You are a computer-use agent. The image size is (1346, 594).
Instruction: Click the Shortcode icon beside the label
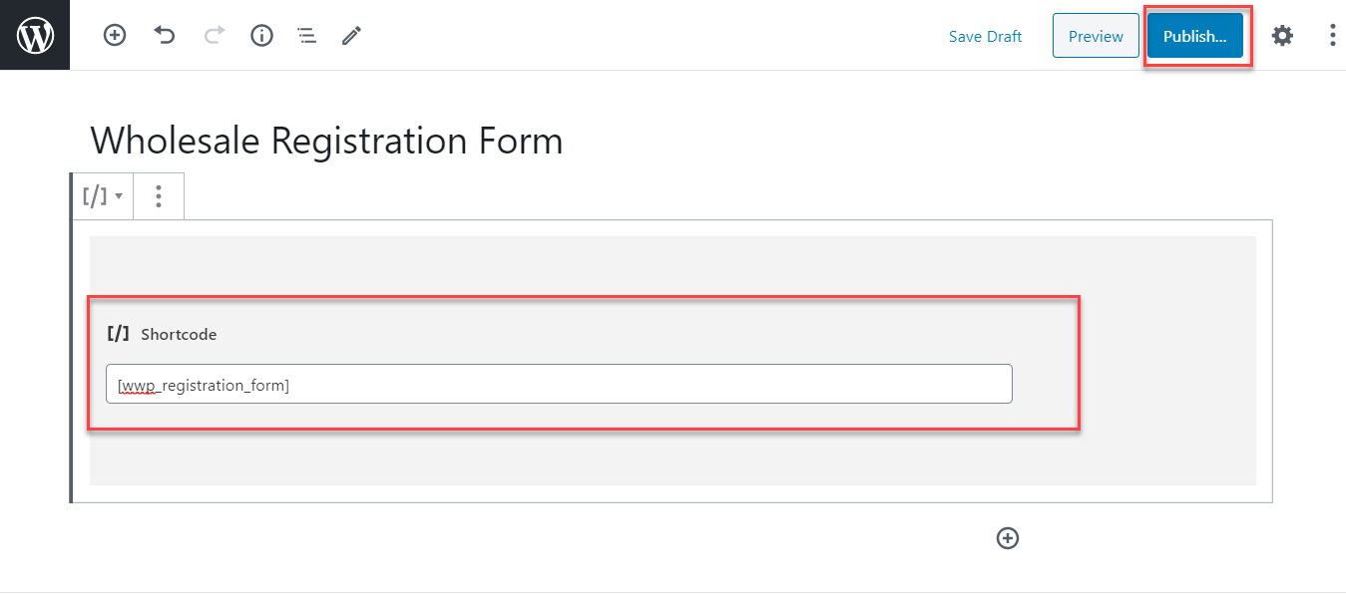(119, 334)
